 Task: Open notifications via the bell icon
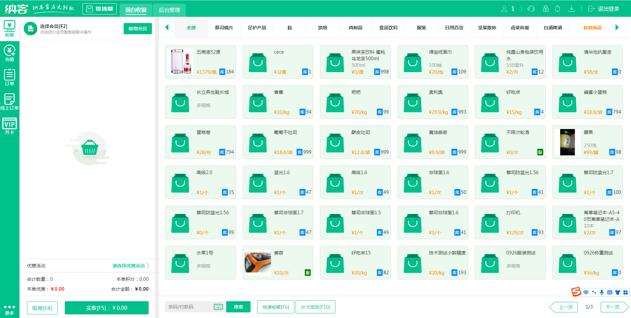[558, 9]
